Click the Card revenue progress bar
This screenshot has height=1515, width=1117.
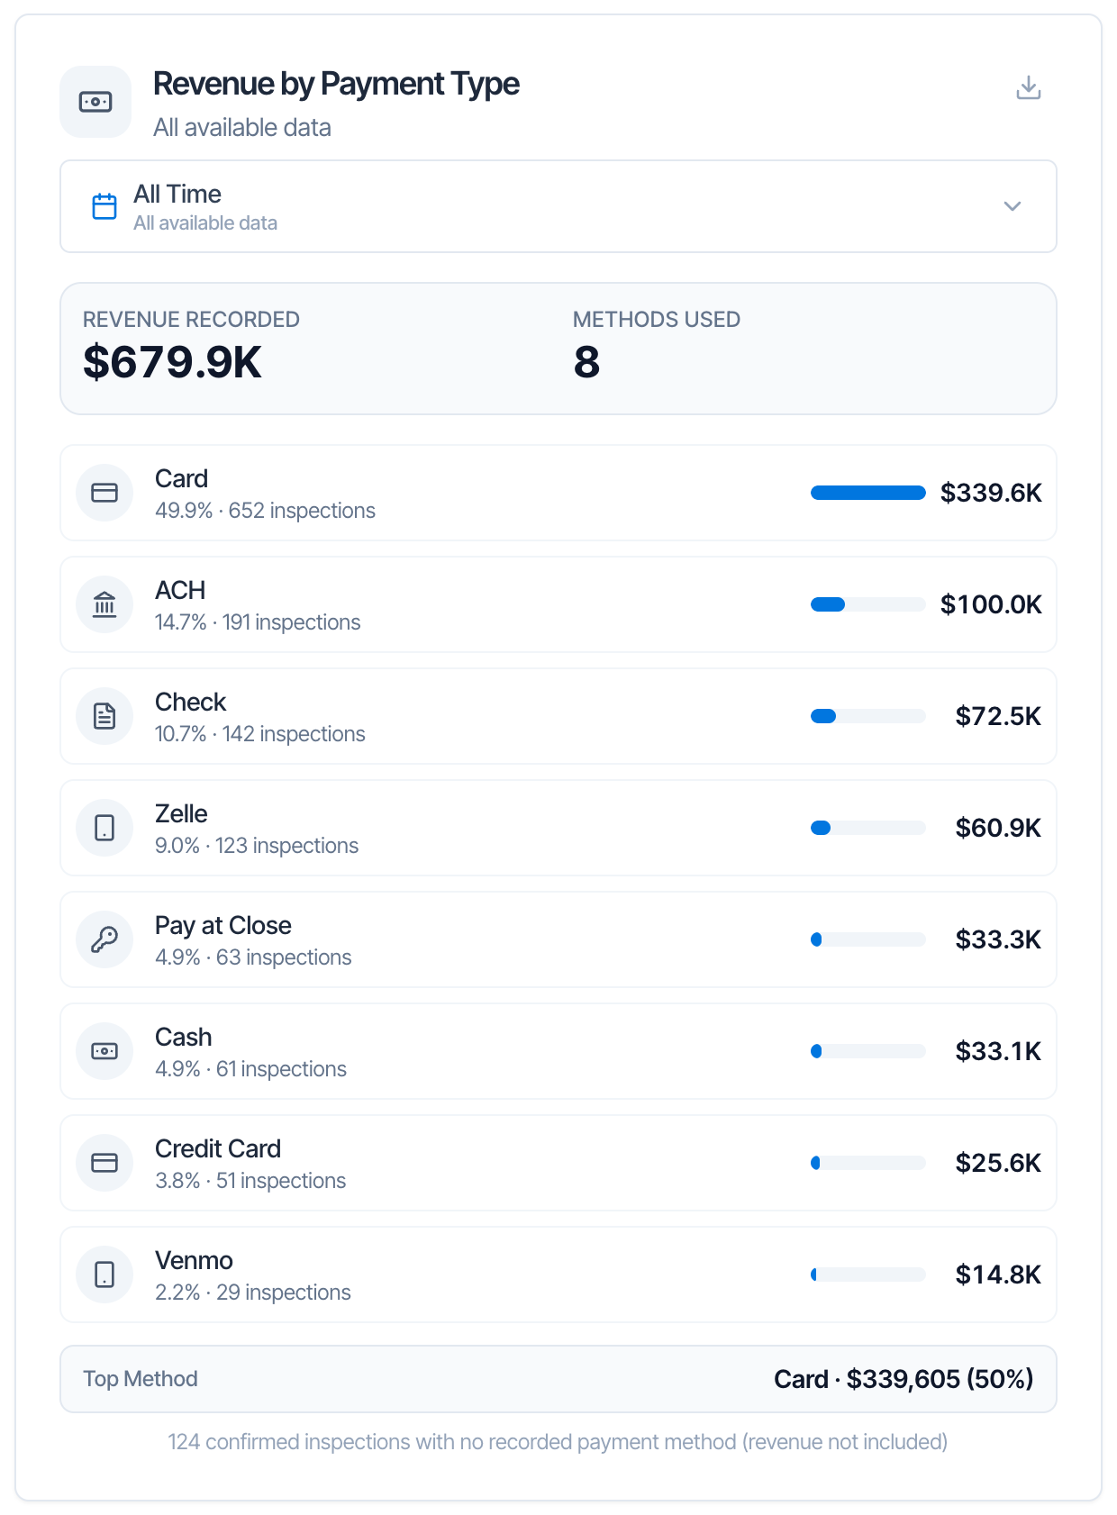point(868,493)
